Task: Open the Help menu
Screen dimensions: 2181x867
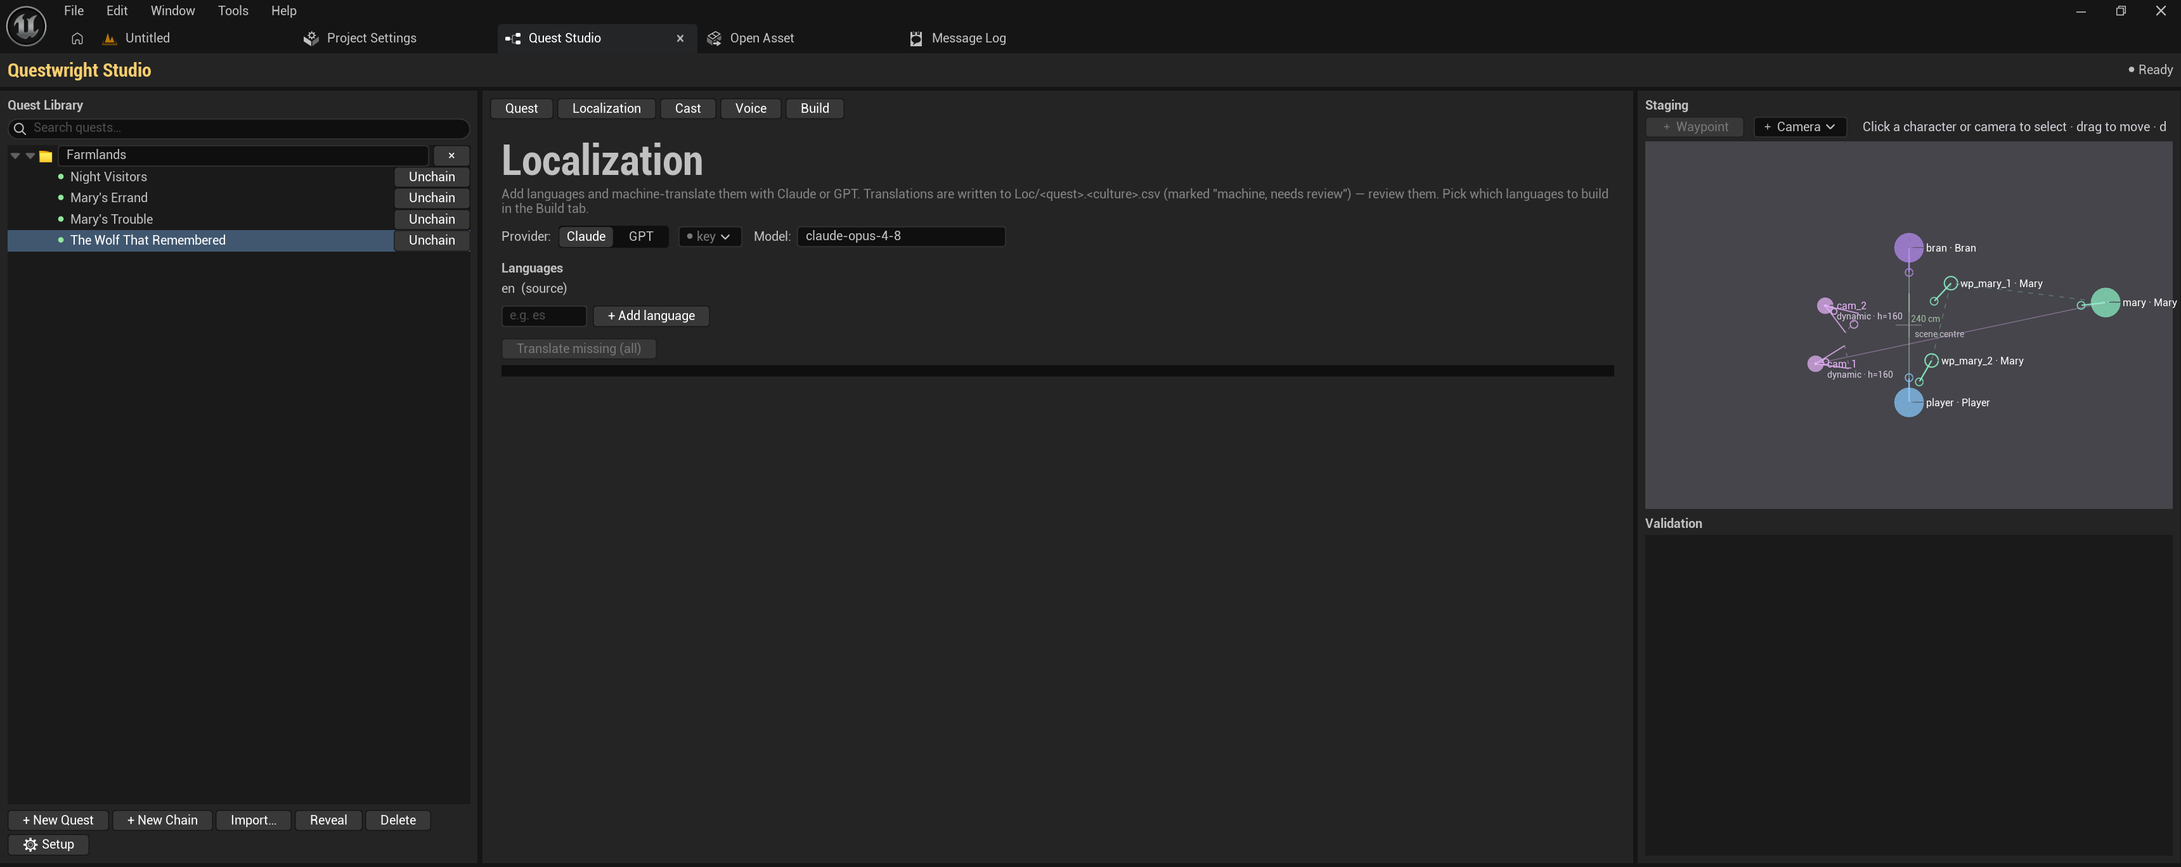Action: click(283, 11)
